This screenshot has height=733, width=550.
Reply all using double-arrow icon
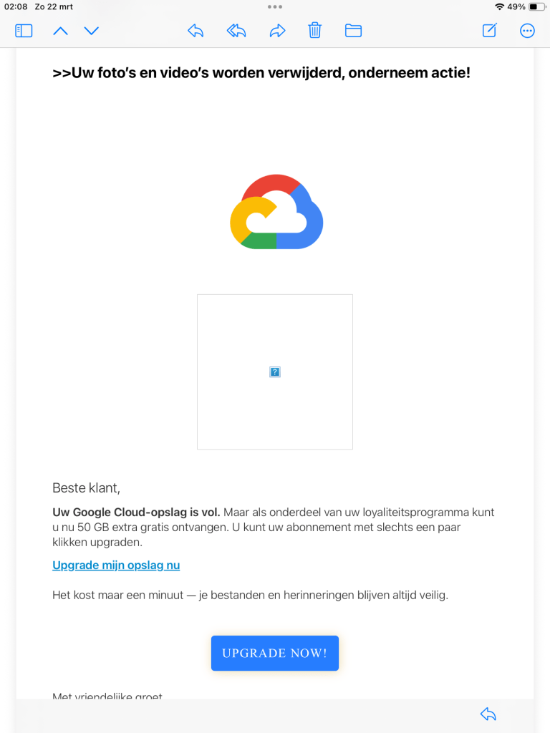(x=236, y=31)
